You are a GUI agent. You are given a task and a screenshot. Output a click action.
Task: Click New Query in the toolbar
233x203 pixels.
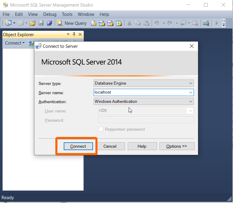pos(72,23)
